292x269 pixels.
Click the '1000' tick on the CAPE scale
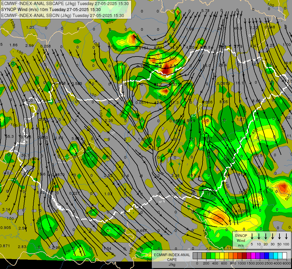pyautogui.click(x=242, y=263)
